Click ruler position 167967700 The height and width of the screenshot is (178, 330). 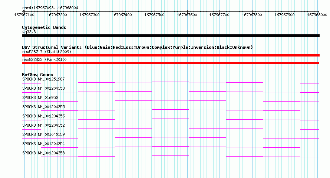219,15
